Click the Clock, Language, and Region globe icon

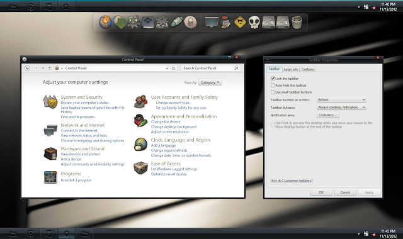point(140,144)
